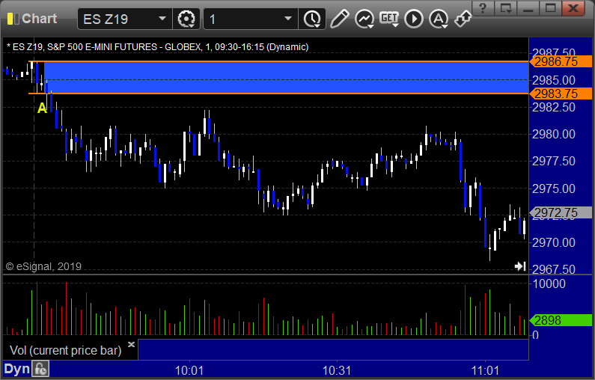Image resolution: width=595 pixels, height=380 pixels.
Task: Open the time template clock icon
Action: click(312, 19)
